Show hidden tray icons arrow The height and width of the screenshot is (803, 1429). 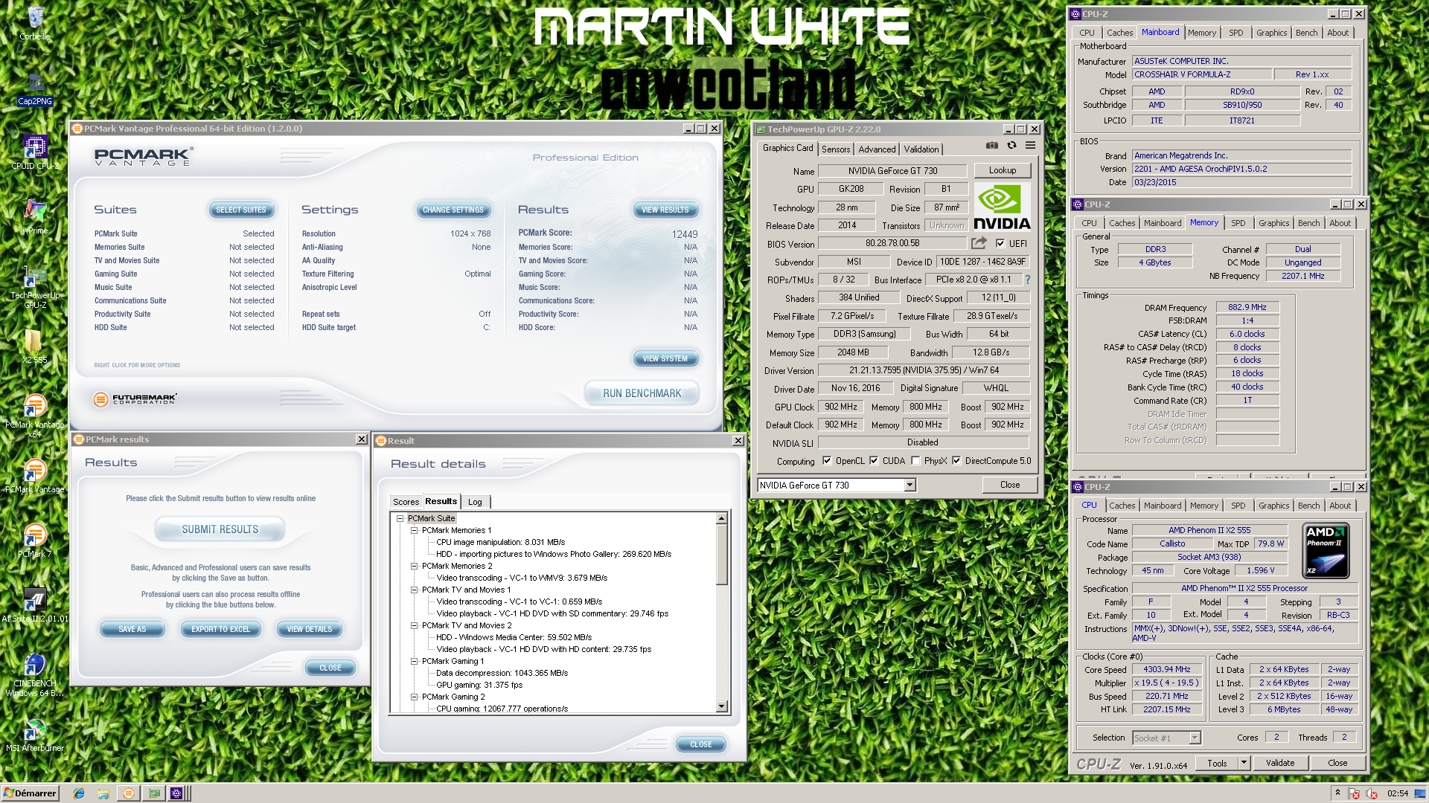coord(1337,793)
